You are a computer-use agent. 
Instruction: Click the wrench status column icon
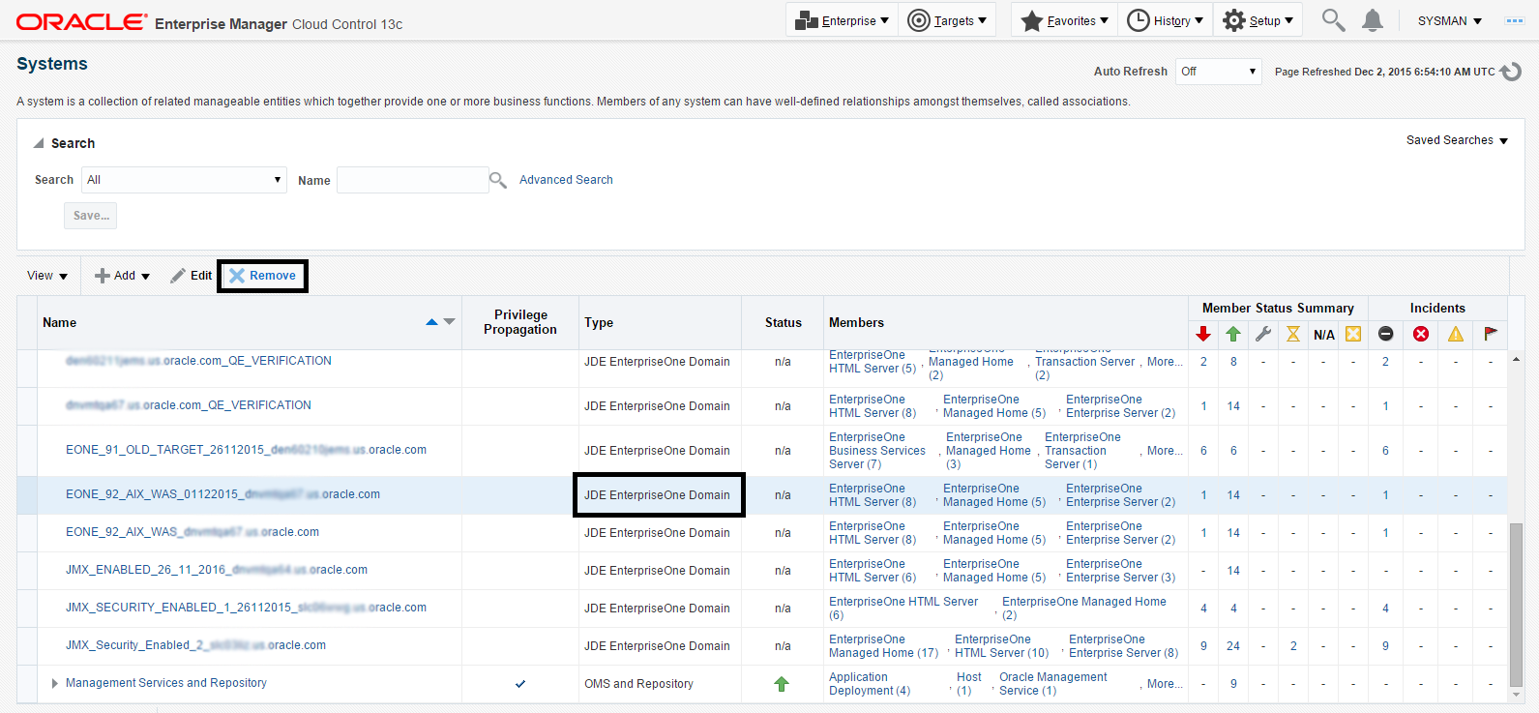1263,334
